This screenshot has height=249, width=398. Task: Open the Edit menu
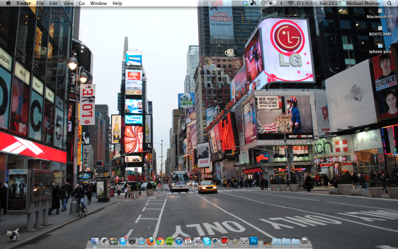point(54,3)
